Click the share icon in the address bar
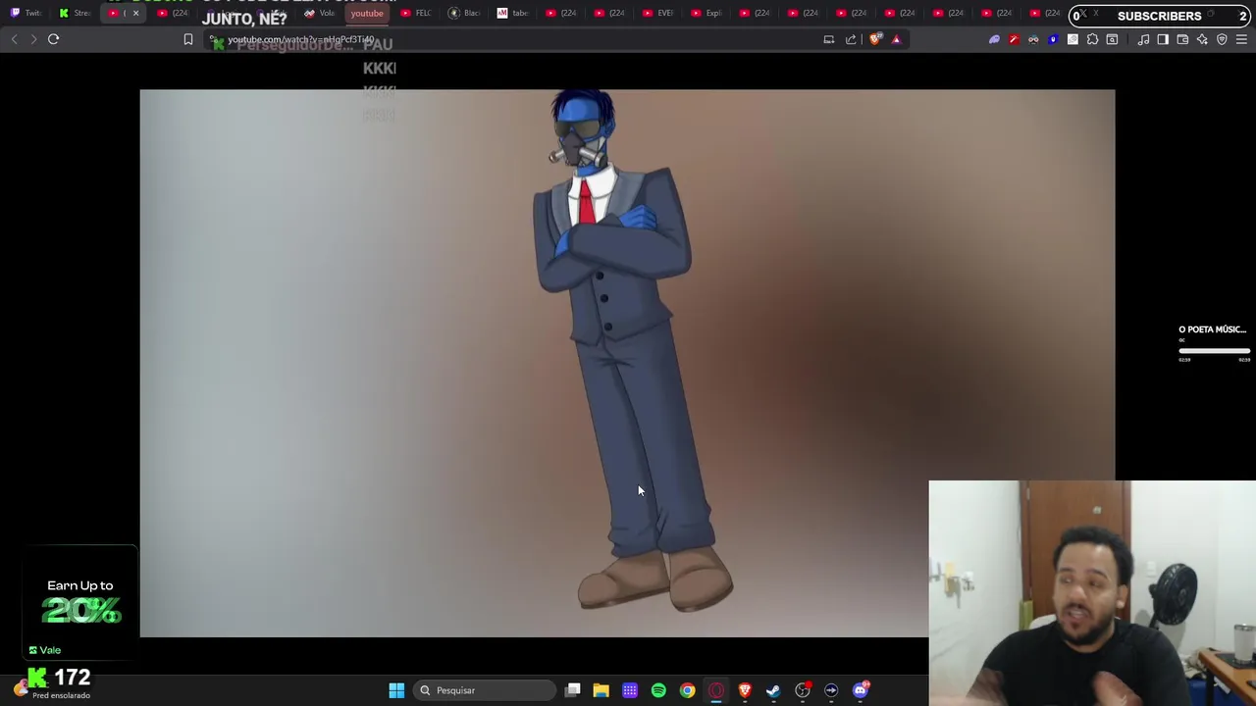 click(851, 39)
